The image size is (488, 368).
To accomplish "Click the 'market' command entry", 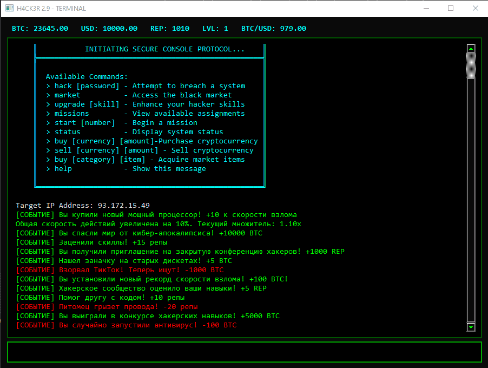I will [67, 95].
